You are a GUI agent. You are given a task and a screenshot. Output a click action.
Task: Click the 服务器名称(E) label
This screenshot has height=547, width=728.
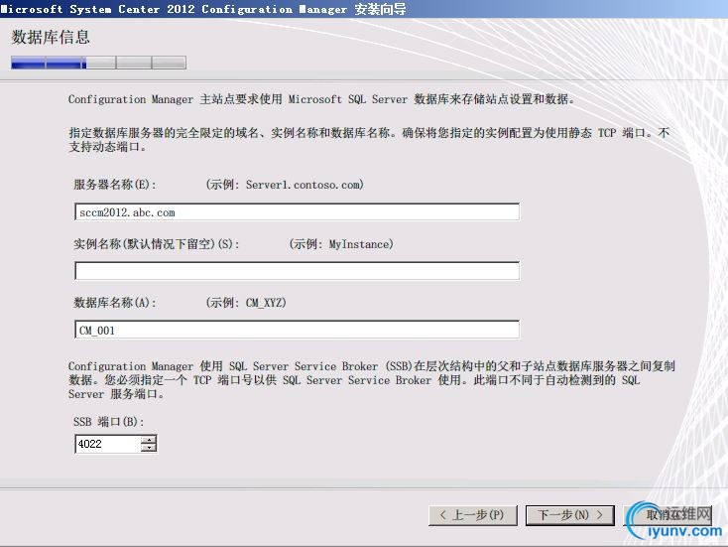click(115, 185)
